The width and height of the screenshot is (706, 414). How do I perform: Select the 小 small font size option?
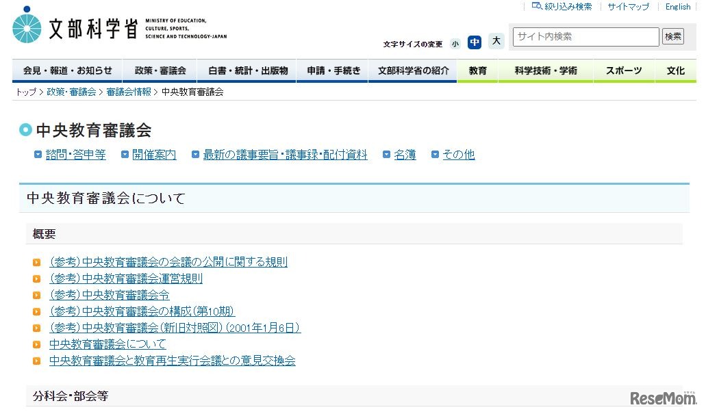pos(455,42)
